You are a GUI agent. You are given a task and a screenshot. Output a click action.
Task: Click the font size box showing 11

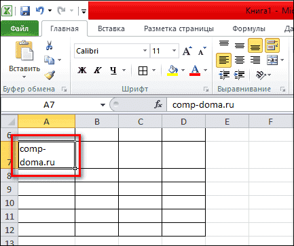coord(160,51)
